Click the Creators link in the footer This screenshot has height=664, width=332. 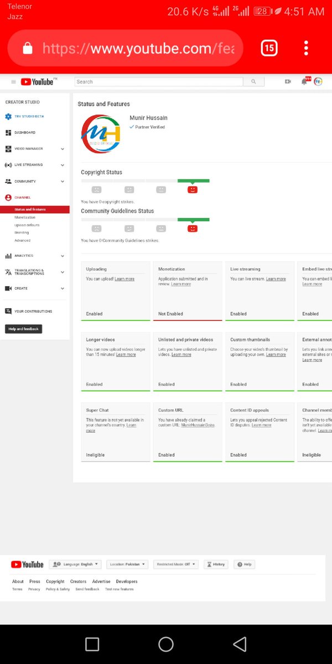click(x=79, y=582)
